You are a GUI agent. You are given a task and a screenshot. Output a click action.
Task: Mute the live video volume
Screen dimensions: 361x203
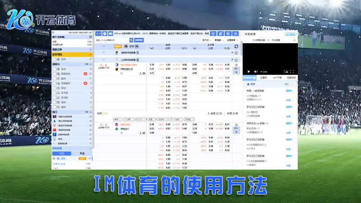coord(255,72)
